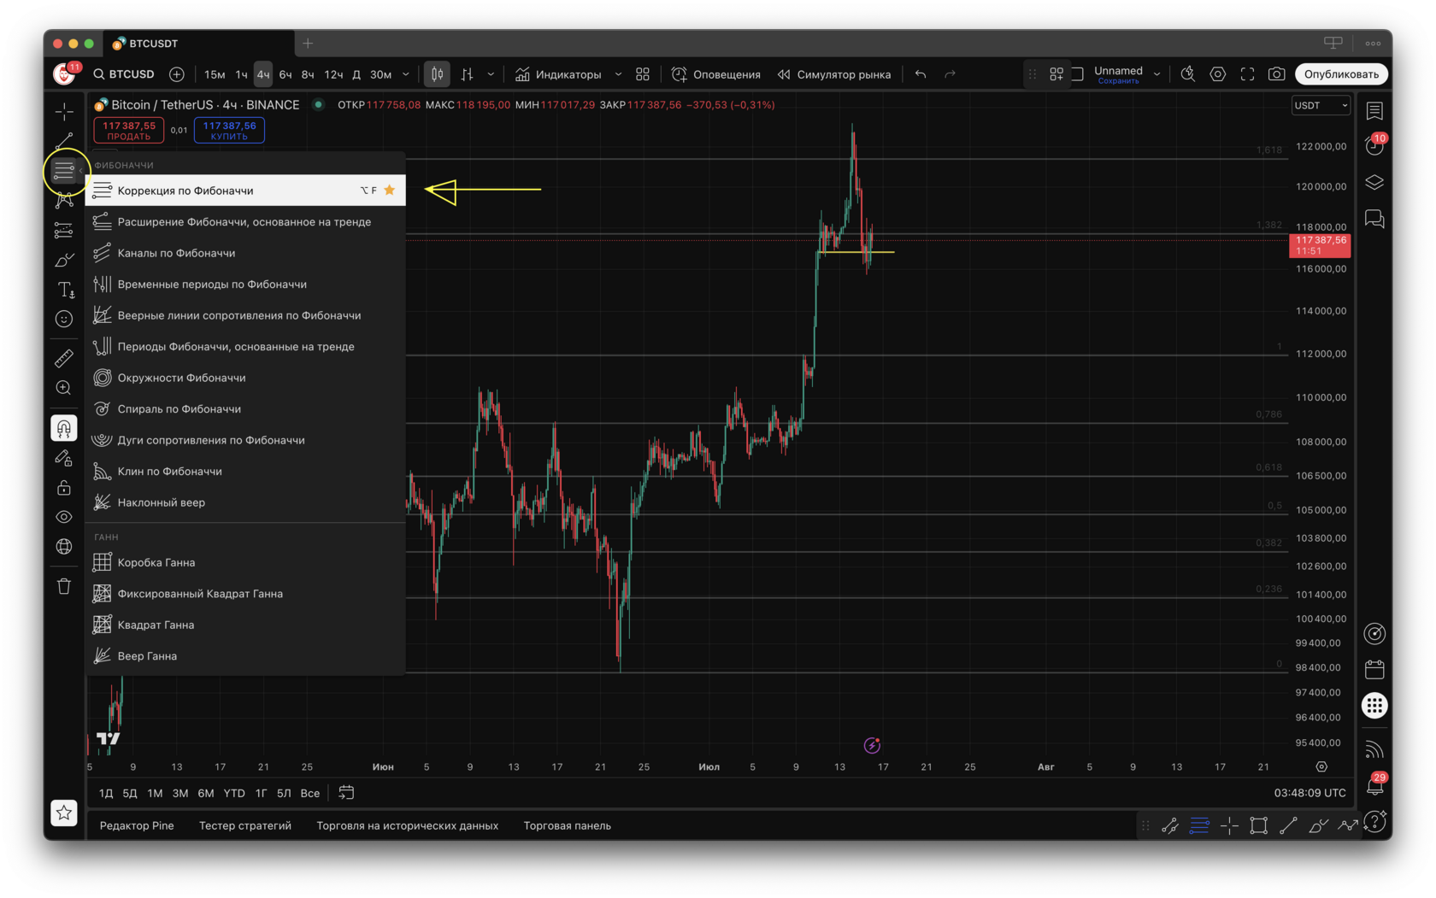Add a symbol with the plus icon
The image size is (1436, 898).
click(x=177, y=74)
